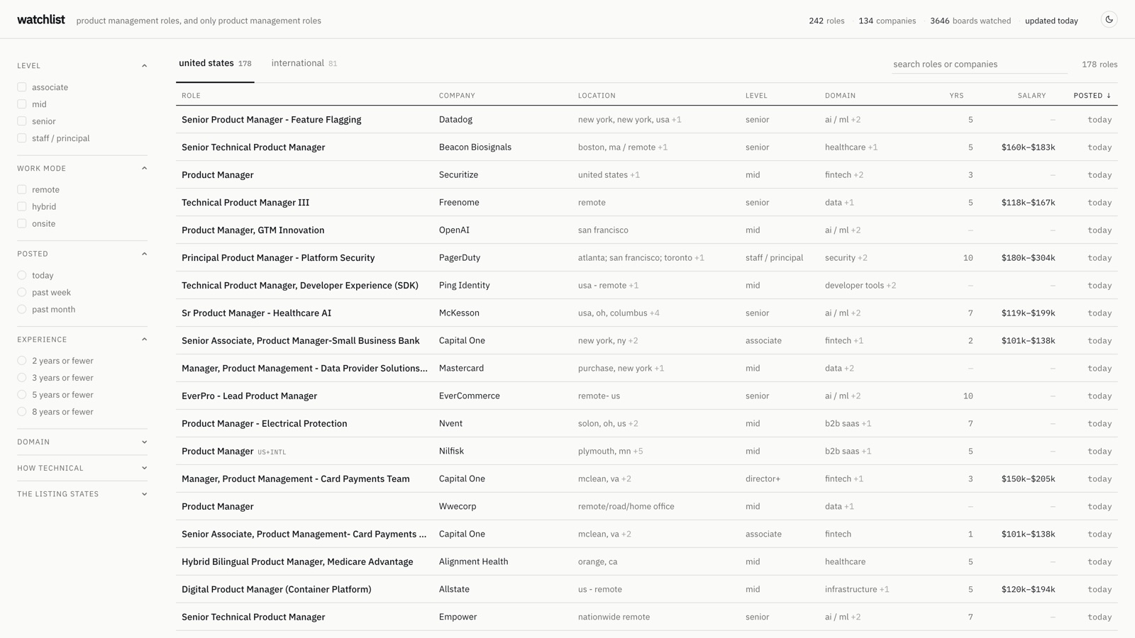The height and width of the screenshot is (638, 1135).
Task: Open Product Manager - Electrical Protection role
Action: 264,424
